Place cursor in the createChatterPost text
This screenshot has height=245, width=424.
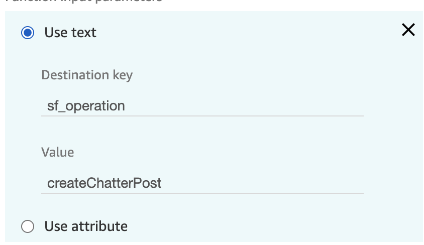click(104, 183)
